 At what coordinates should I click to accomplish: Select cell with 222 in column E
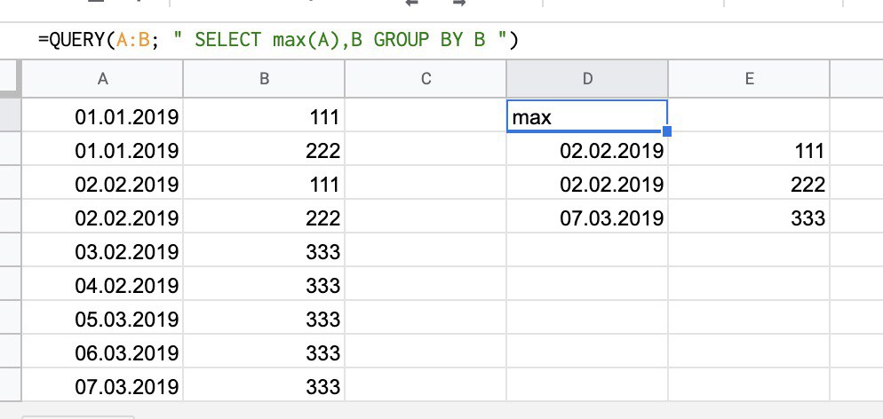pos(749,185)
